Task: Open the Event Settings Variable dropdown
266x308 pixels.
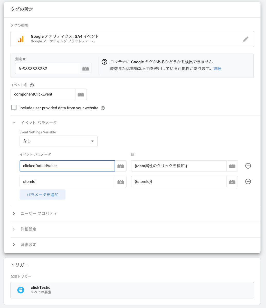Action: [x=59, y=141]
